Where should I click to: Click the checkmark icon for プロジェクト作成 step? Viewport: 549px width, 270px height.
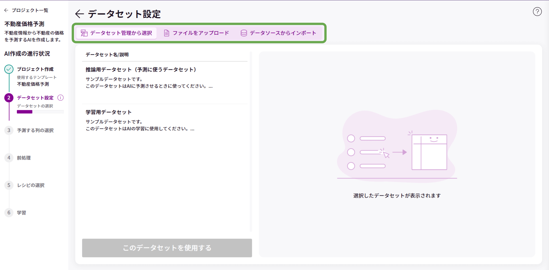click(9, 69)
